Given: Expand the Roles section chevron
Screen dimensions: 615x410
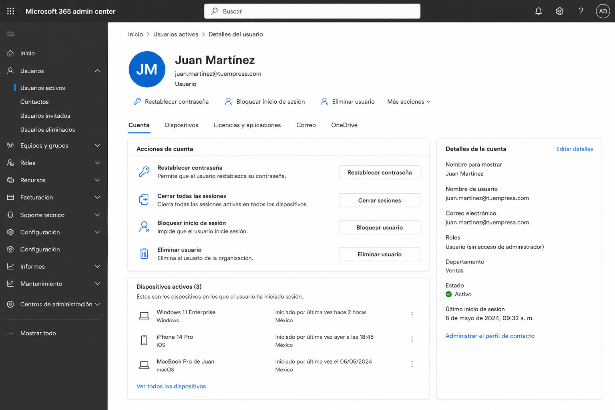Looking at the screenshot, I should tap(97, 163).
